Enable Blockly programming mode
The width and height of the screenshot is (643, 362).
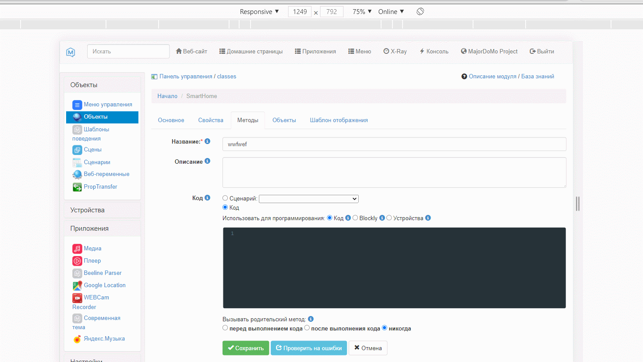point(355,218)
